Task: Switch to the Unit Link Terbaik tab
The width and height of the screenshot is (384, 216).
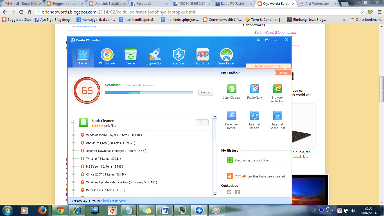Action: pos(107,4)
